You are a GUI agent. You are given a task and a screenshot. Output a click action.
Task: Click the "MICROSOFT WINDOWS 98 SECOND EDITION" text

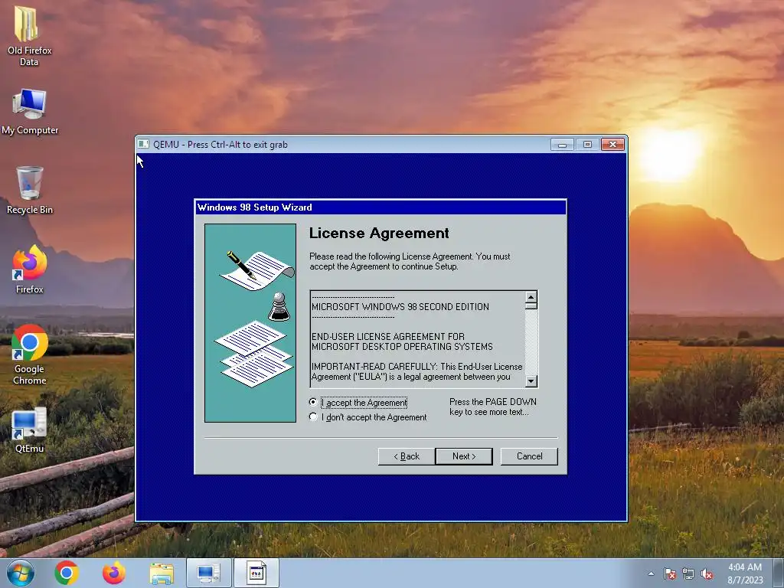pyautogui.click(x=400, y=306)
